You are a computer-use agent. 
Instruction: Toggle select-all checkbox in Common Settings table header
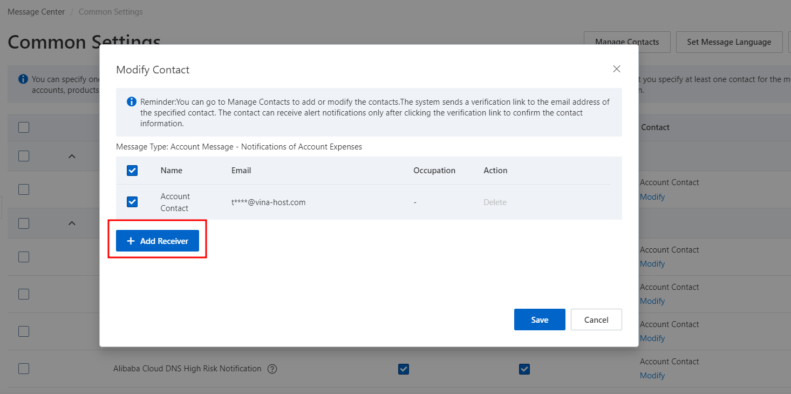[x=24, y=127]
